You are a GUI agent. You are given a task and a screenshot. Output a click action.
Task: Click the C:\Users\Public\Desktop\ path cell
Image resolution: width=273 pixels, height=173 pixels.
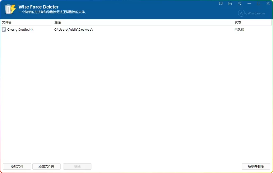click(x=74, y=30)
